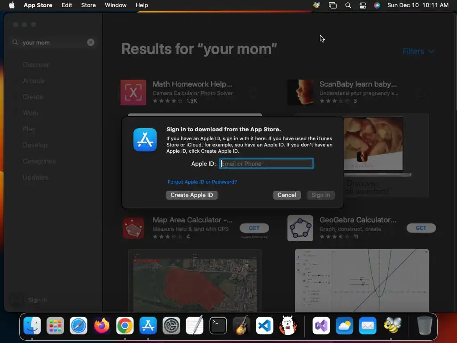The height and width of the screenshot is (343, 457).
Task: Click the date and time clock
Action: 418,5
